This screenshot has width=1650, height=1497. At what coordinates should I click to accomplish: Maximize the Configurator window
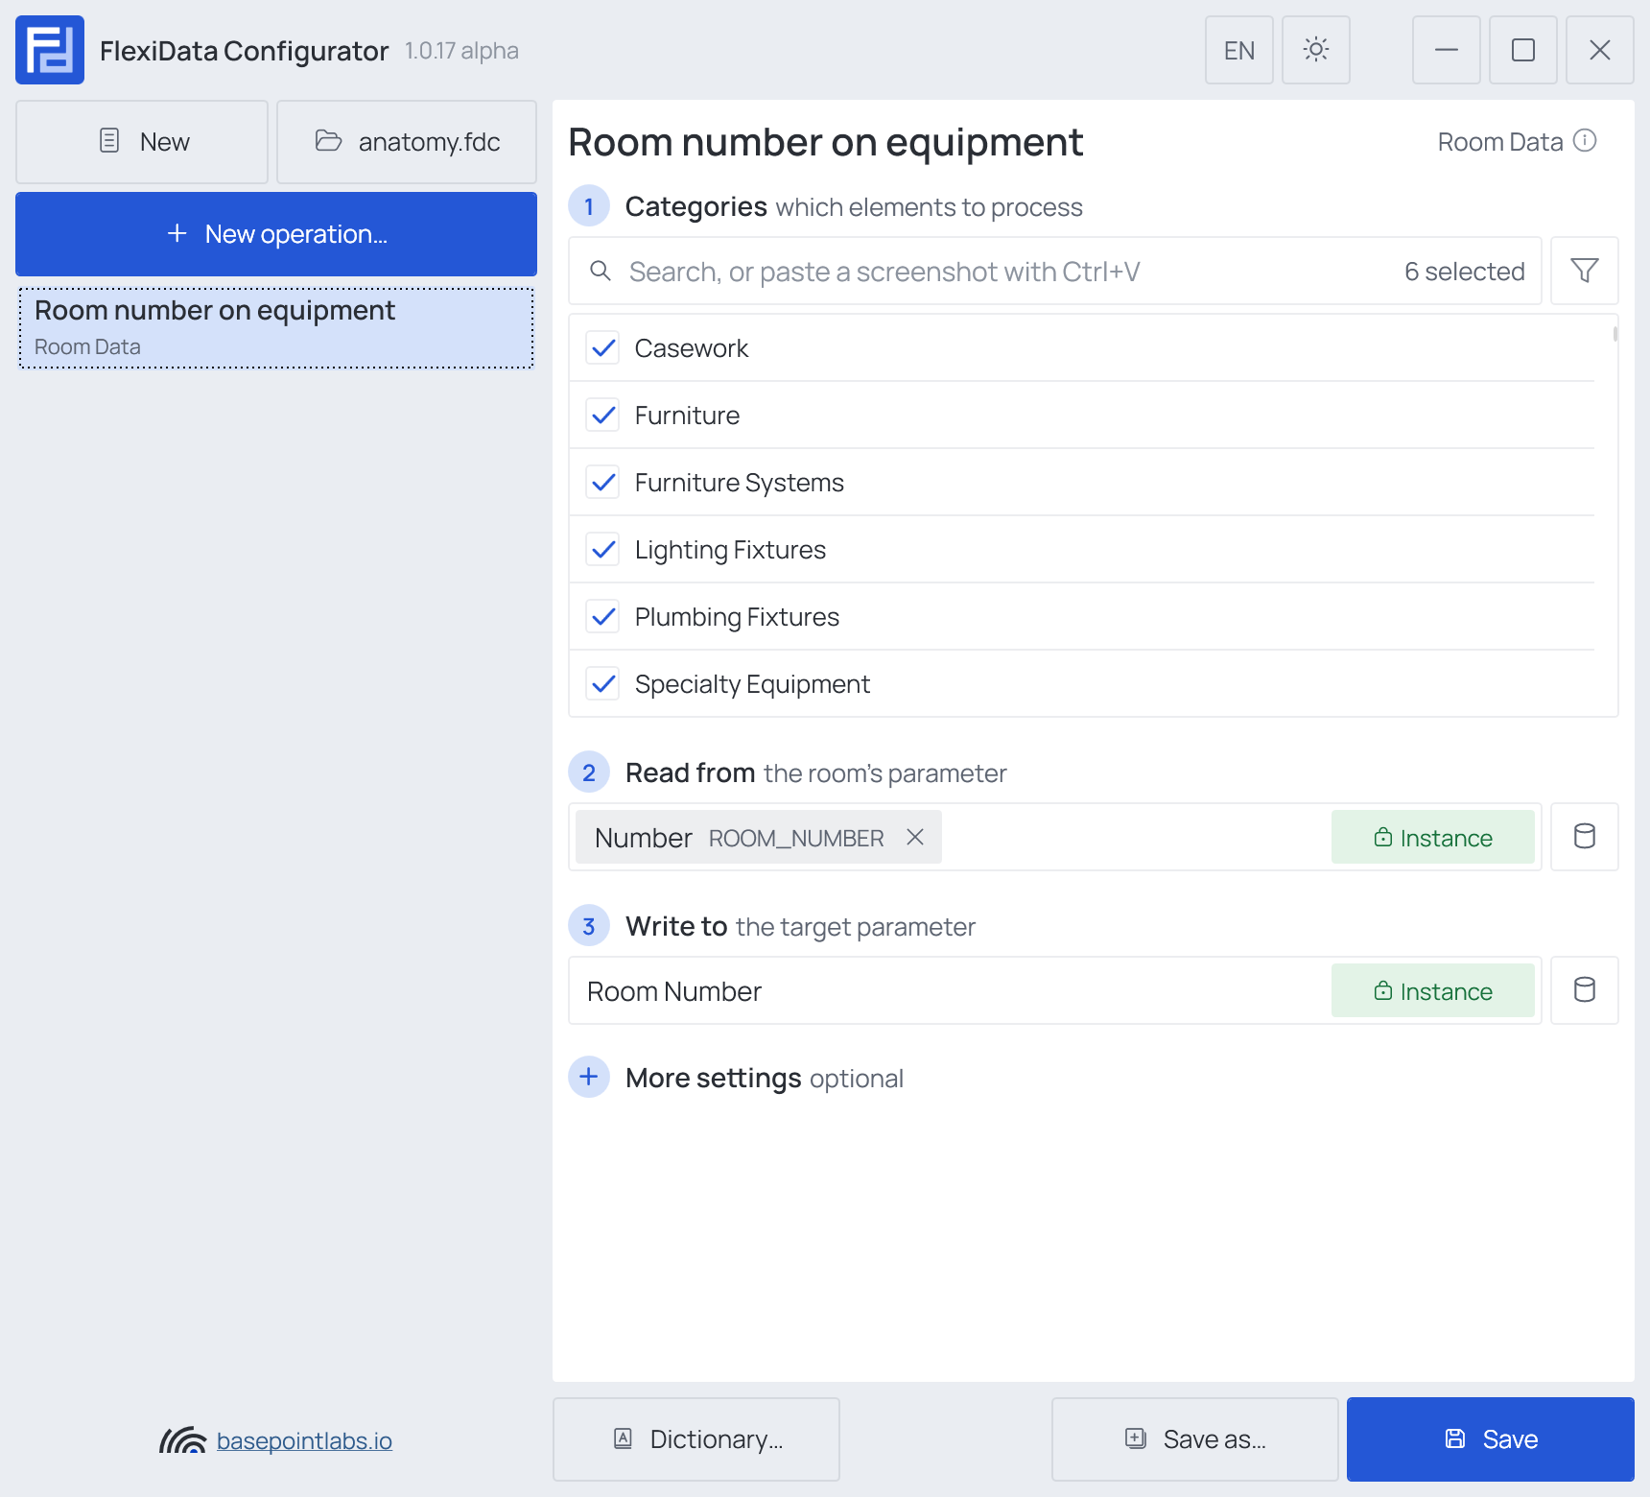1523,50
